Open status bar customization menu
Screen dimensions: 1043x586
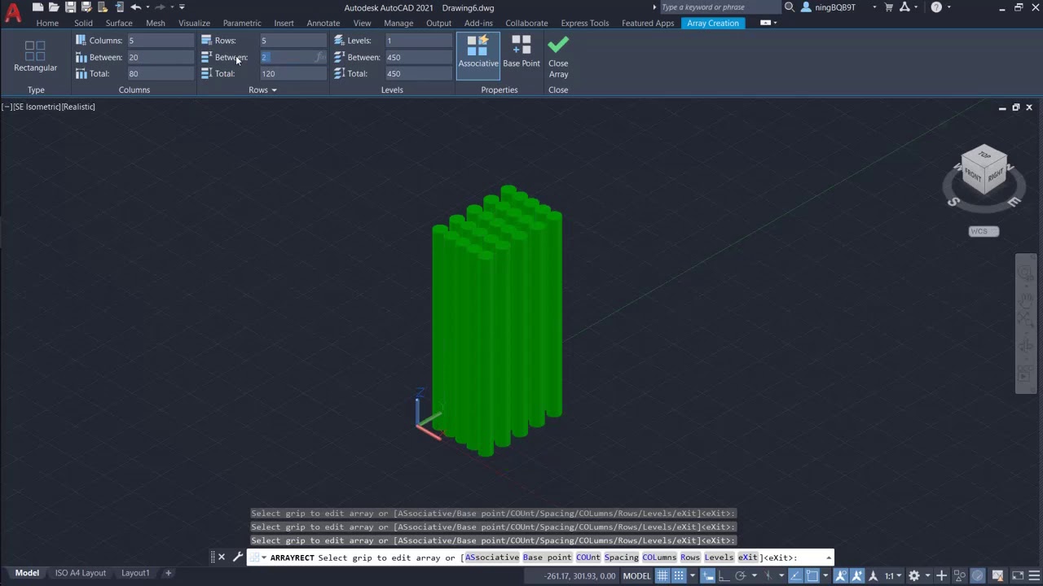click(x=1034, y=576)
